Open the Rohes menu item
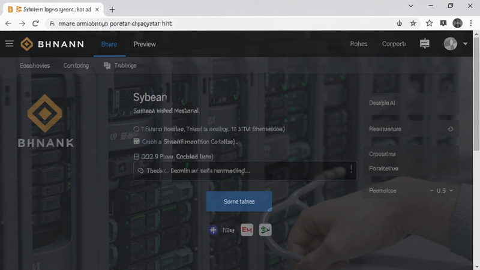This screenshot has width=480, height=270. (358, 44)
